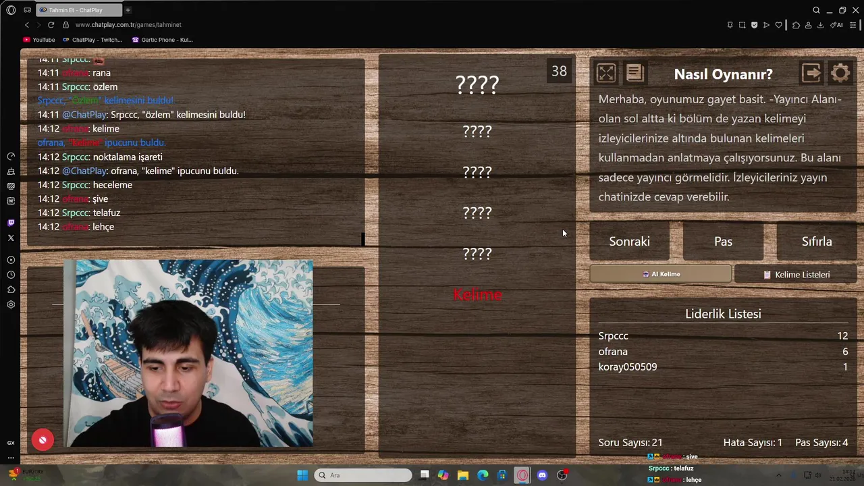Open File Explorer from the taskbar
Screen dimensions: 864x486
(463, 475)
